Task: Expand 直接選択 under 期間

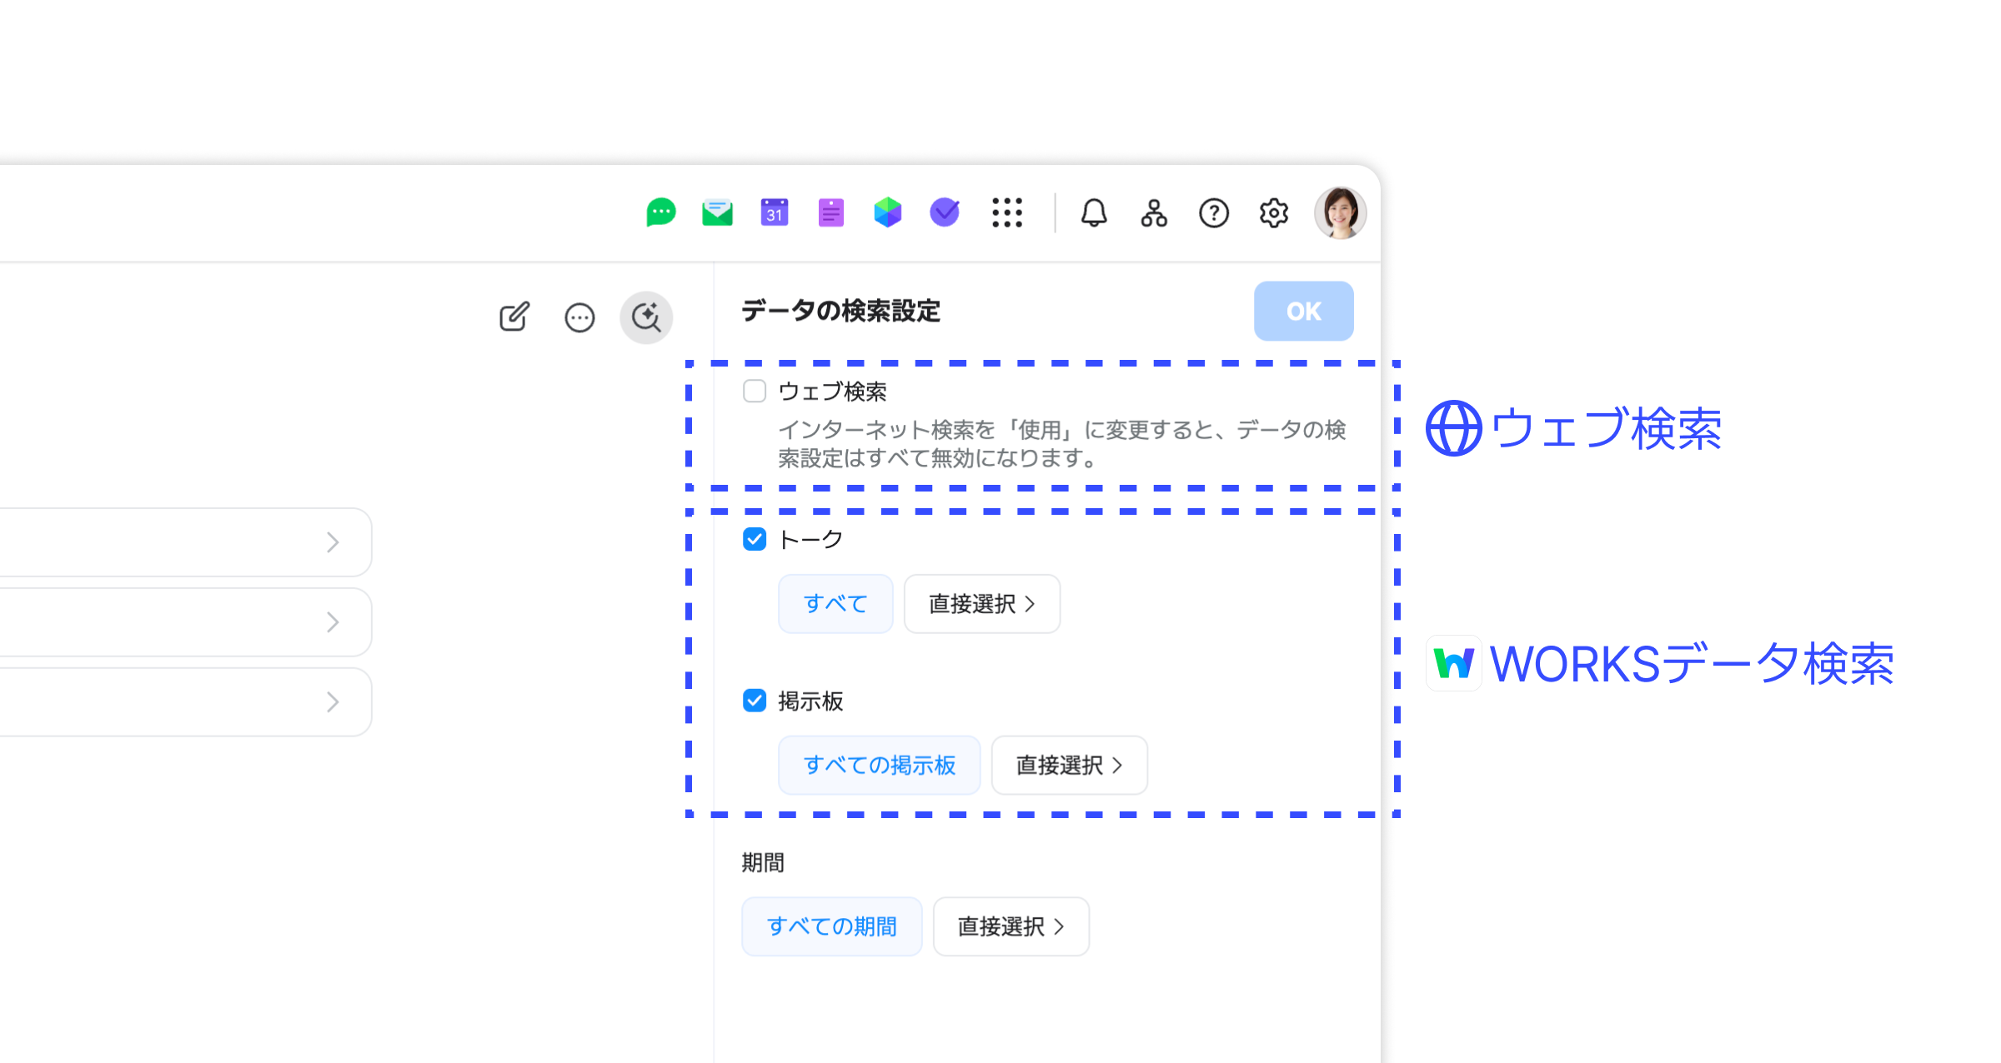Action: click(x=1011, y=926)
